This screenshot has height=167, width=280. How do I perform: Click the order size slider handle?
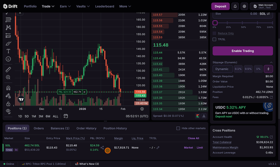click(x=215, y=23)
